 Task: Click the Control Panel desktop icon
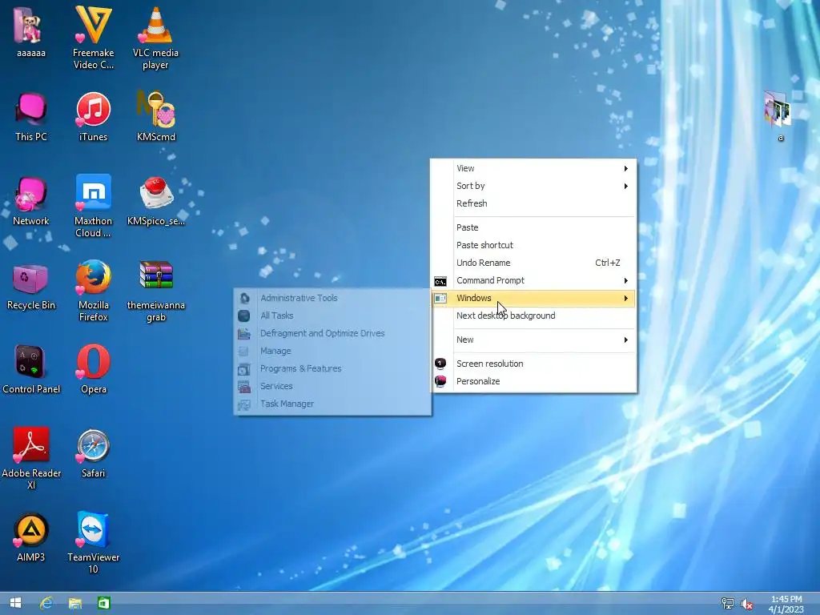[x=31, y=370]
